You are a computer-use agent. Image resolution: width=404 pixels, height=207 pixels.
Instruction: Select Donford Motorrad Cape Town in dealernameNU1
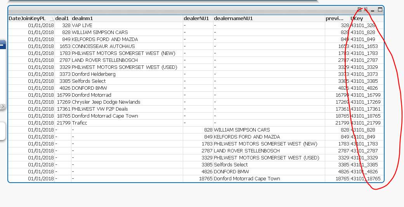[247, 178]
